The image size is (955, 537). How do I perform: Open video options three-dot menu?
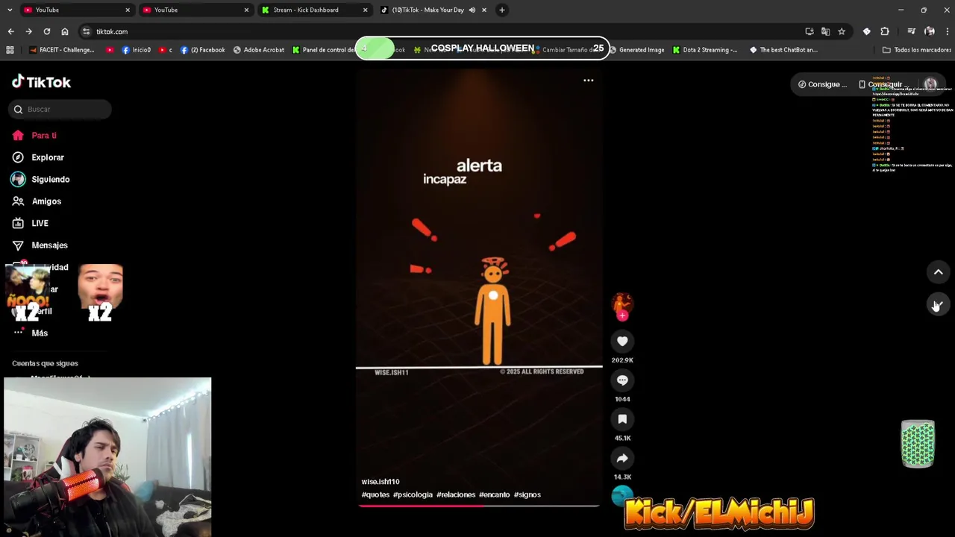tap(589, 80)
